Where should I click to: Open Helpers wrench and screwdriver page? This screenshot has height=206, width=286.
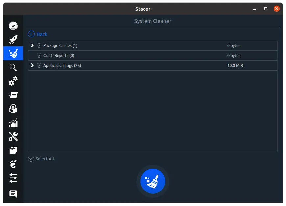[x=13, y=136]
